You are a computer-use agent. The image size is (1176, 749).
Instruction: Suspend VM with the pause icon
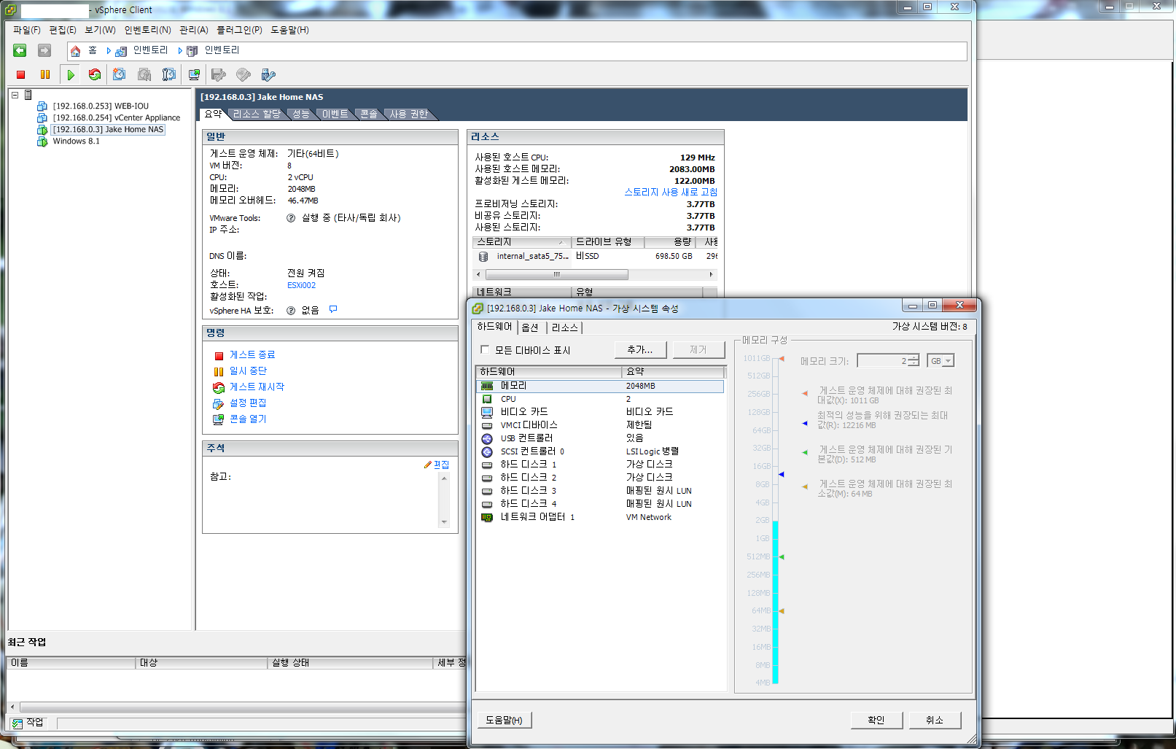coord(45,74)
